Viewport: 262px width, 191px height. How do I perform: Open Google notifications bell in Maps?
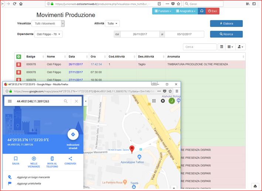point(163,101)
